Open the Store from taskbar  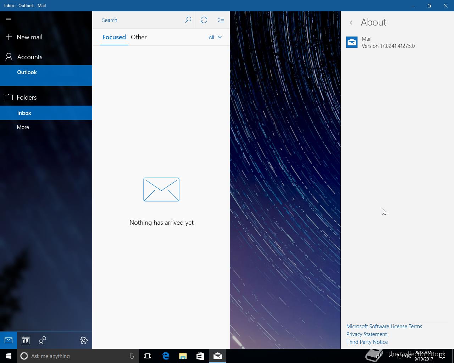click(x=200, y=356)
